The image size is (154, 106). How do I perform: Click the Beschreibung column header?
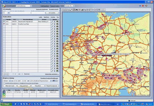point(28,19)
